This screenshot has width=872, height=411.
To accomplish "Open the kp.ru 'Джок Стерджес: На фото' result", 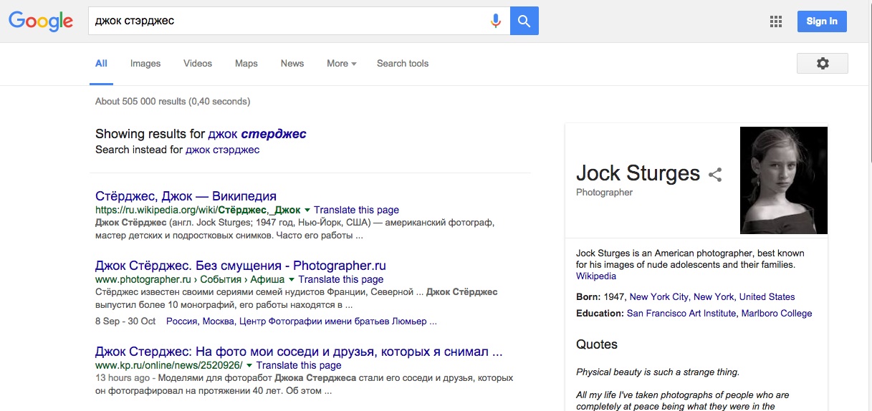I will pos(299,352).
